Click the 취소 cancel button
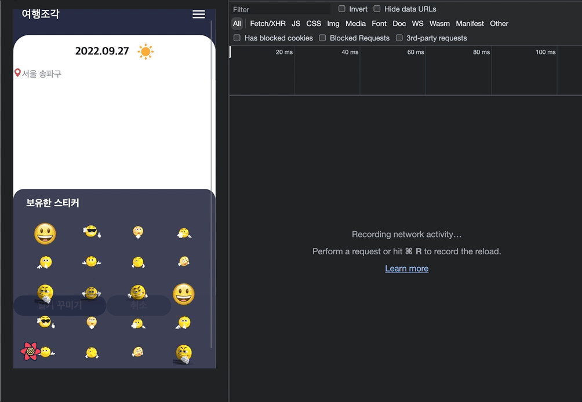Viewport: 582px width, 402px height. (139, 305)
